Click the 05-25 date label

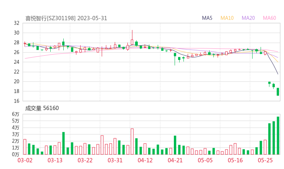point(265,160)
